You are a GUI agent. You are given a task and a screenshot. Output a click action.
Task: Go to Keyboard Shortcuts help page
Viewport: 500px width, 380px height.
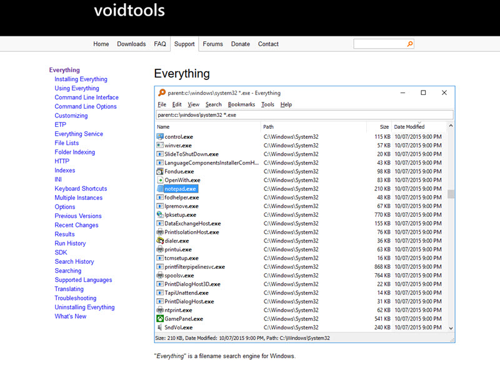click(x=81, y=189)
